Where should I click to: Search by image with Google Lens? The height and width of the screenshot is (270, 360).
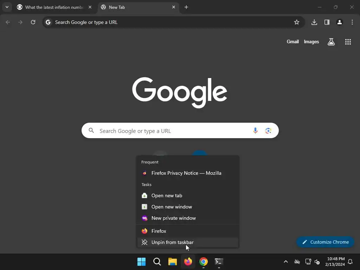(268, 130)
